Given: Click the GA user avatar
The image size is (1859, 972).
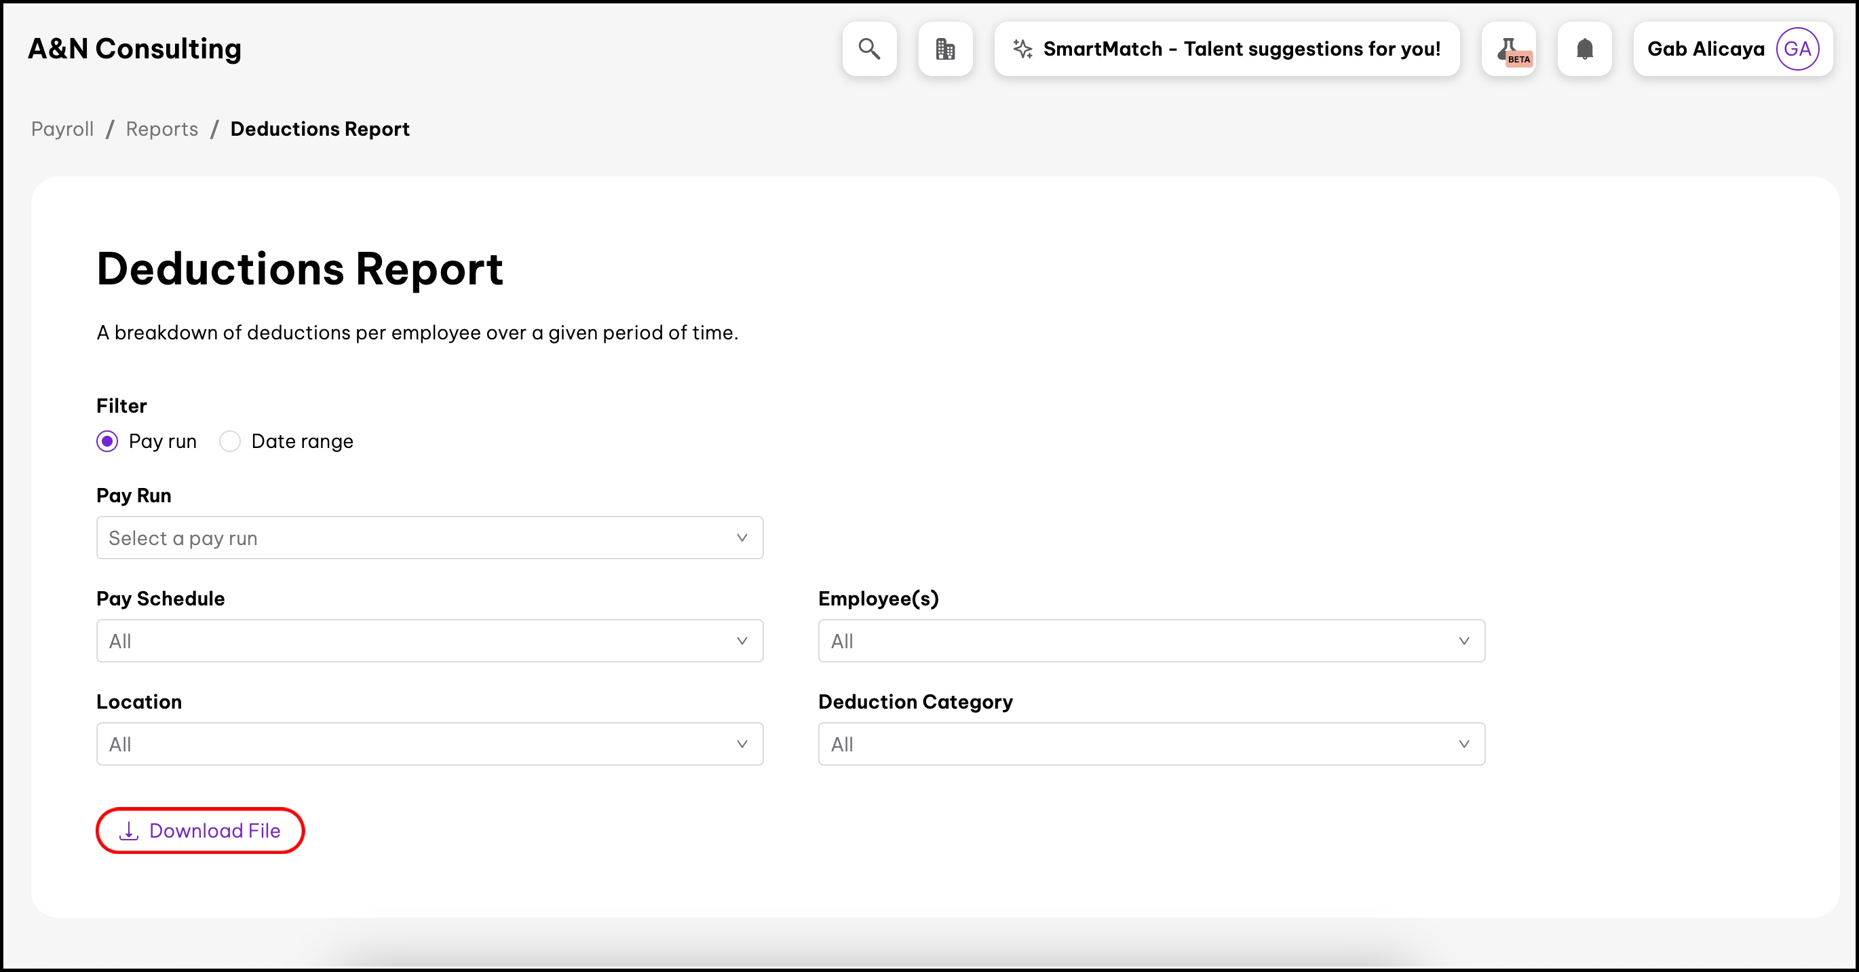Looking at the screenshot, I should (x=1796, y=49).
